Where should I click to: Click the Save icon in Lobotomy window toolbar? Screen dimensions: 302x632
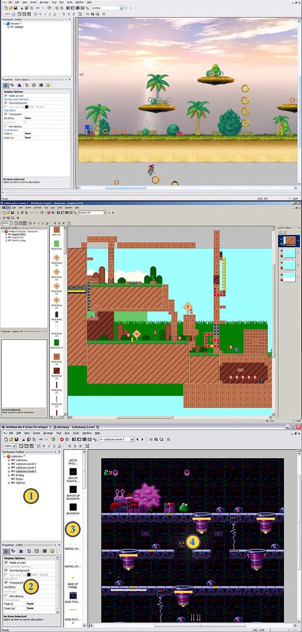[x=16, y=439]
